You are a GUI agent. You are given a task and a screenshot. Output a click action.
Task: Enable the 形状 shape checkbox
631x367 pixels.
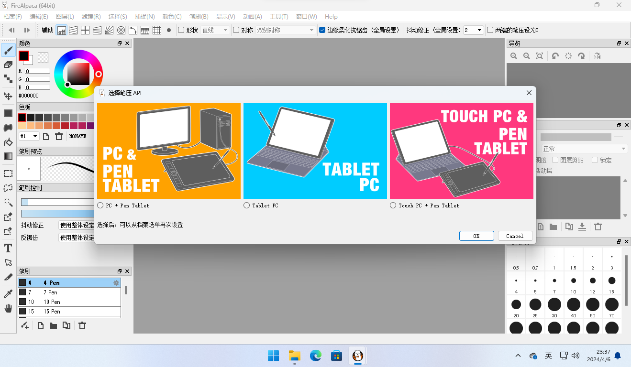pos(181,30)
